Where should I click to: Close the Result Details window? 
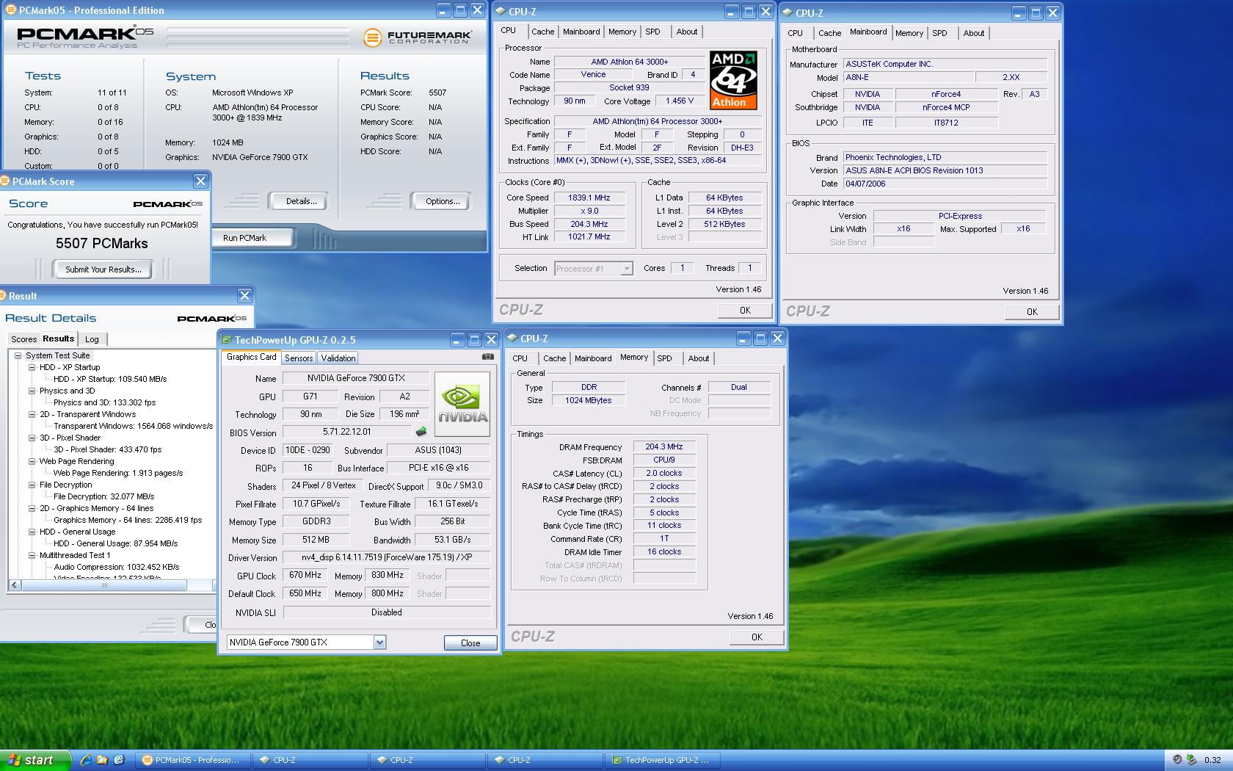tap(244, 295)
